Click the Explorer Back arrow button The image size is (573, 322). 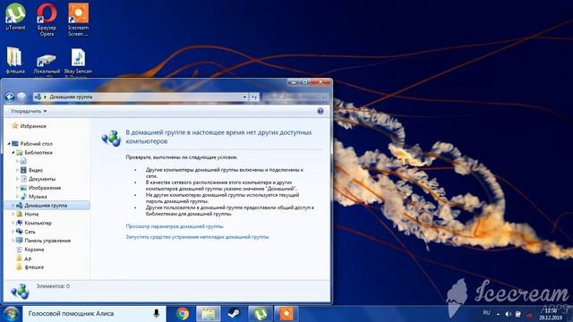pos(10,97)
